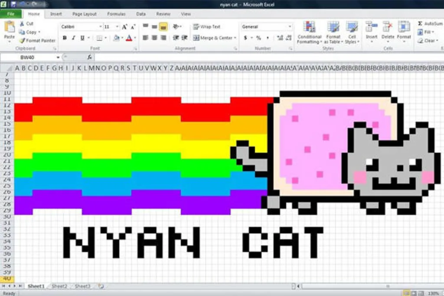The image size is (444, 296).
Task: Click Increase Decimal icon
Action: point(280,38)
